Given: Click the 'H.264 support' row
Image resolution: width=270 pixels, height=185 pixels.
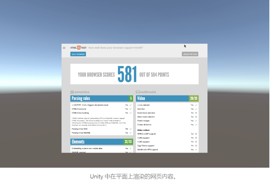Looking at the screenshot, I should coord(167,138).
